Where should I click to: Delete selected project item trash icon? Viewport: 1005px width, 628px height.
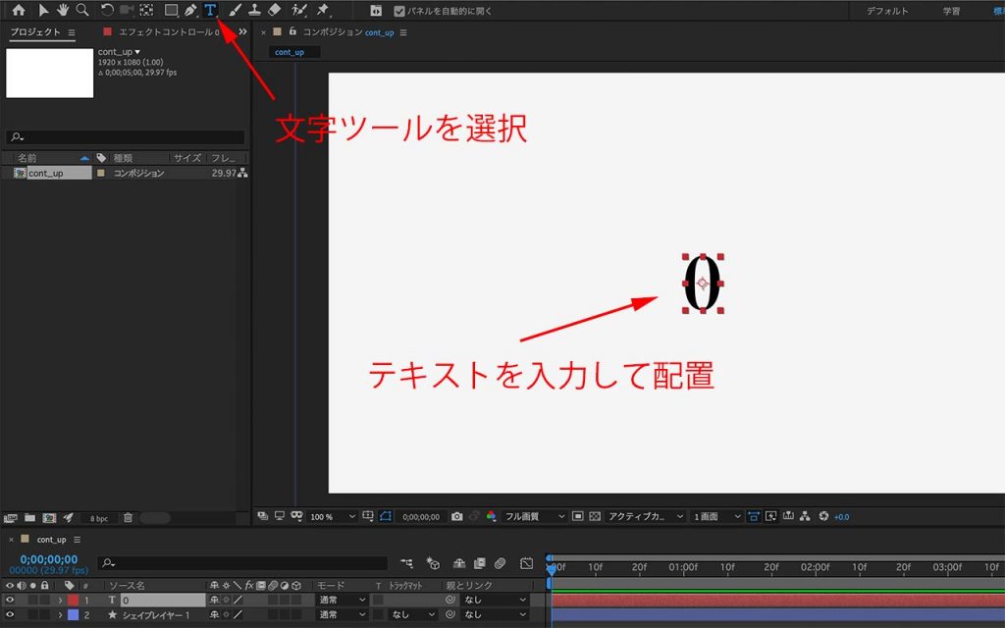click(x=129, y=518)
